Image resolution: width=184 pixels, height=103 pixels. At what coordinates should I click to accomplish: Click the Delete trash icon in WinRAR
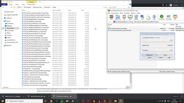coord(136,17)
